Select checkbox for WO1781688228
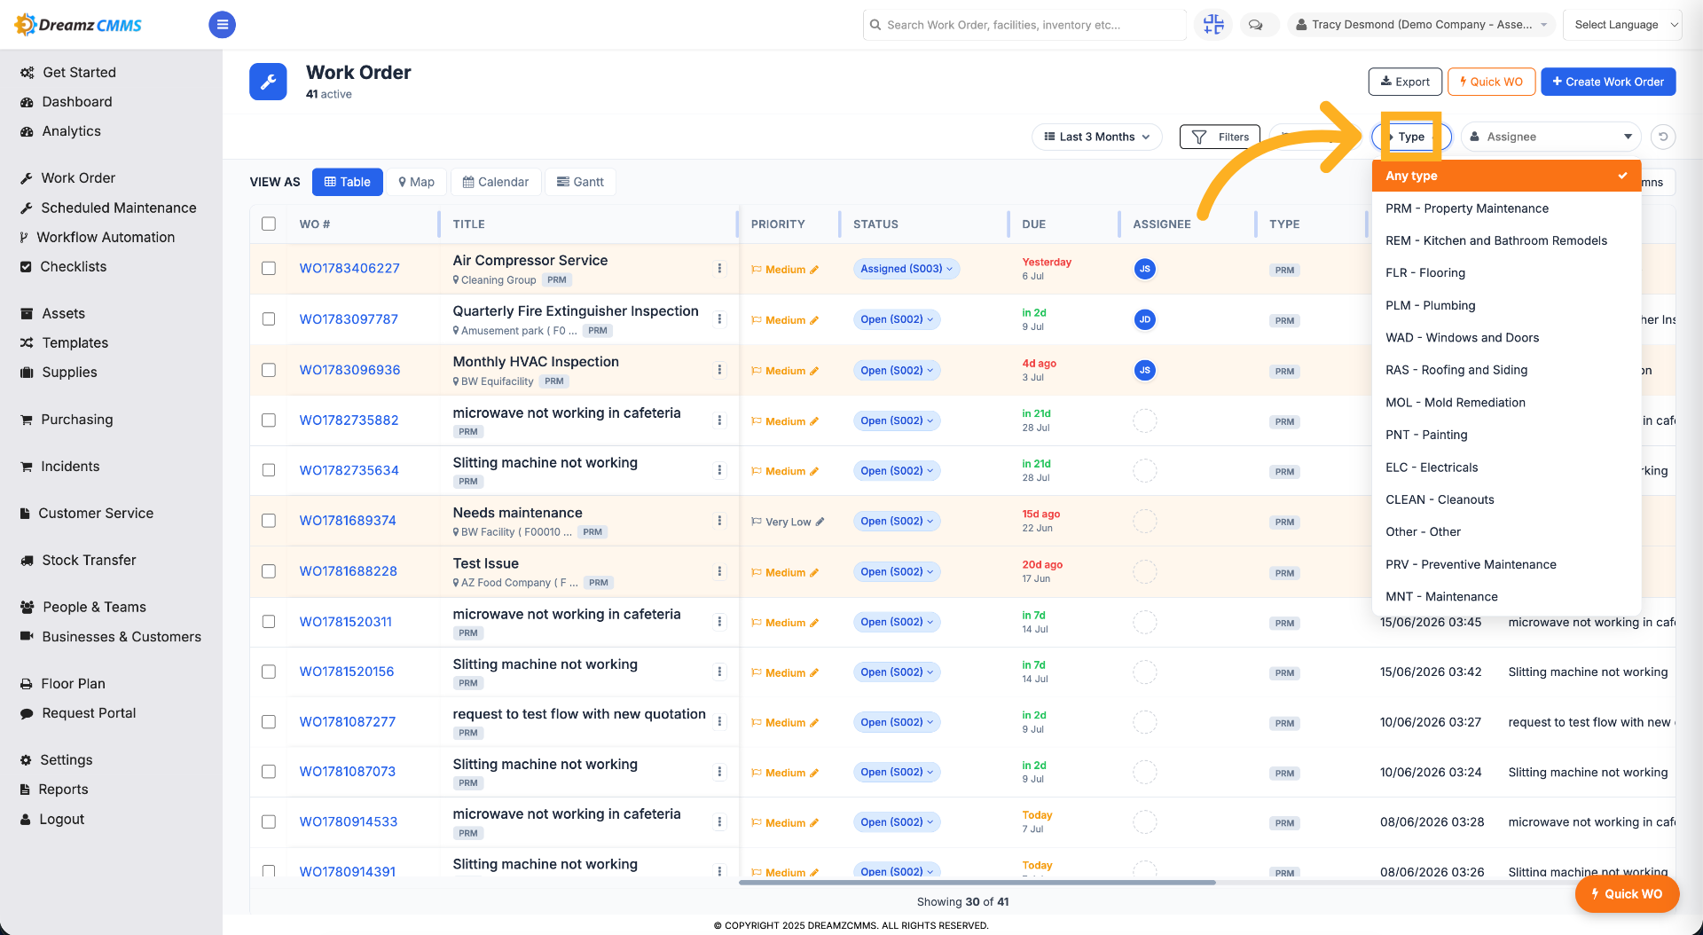Viewport: 1703px width, 935px height. (269, 570)
